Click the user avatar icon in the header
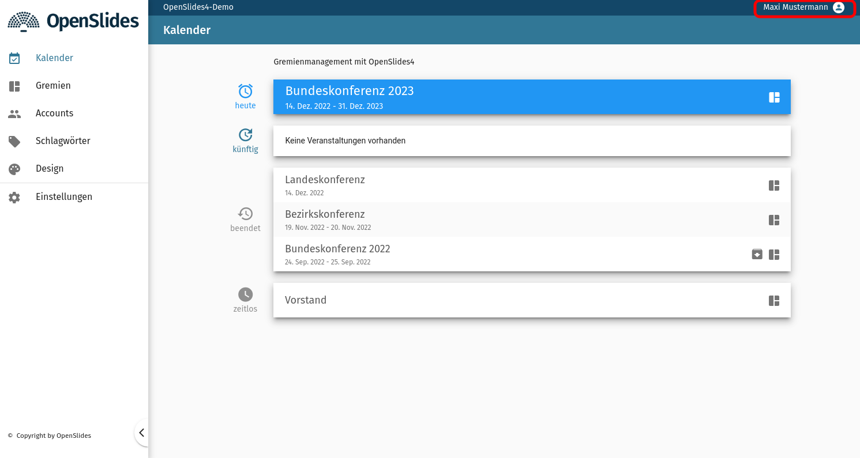Image resolution: width=860 pixels, height=458 pixels. click(x=839, y=7)
